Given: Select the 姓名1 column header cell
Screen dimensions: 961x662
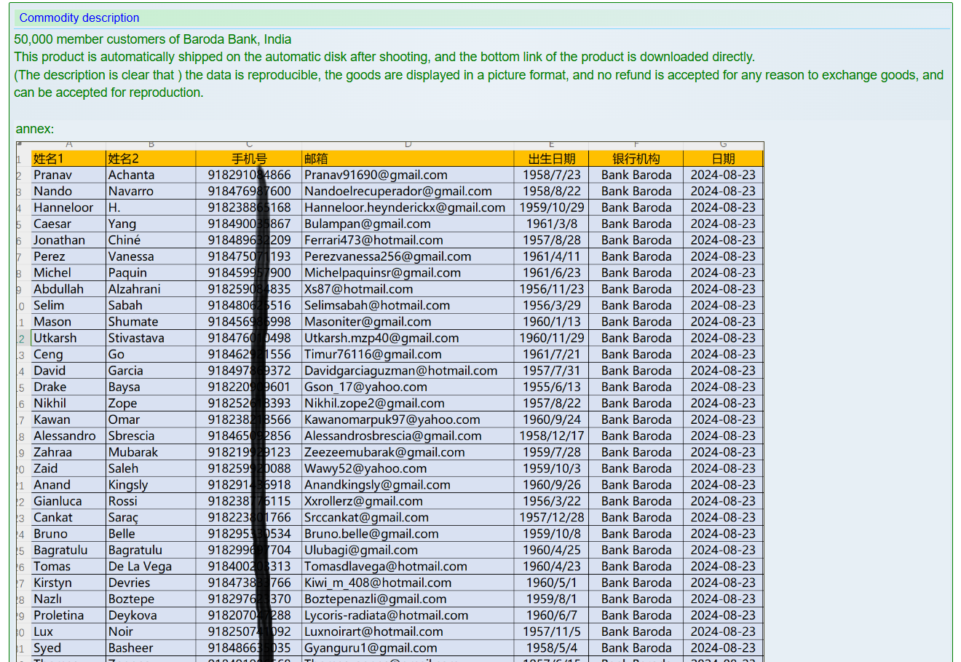Looking at the screenshot, I should click(68, 159).
